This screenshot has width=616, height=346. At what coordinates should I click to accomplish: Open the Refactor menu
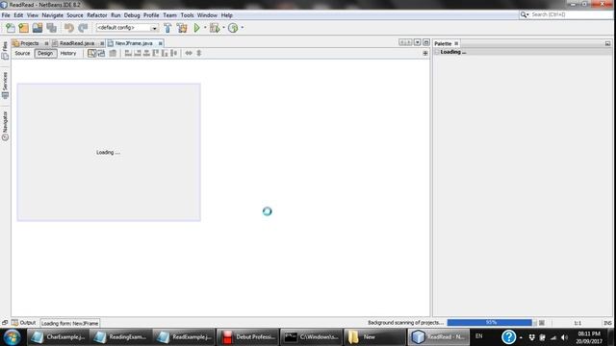[97, 15]
